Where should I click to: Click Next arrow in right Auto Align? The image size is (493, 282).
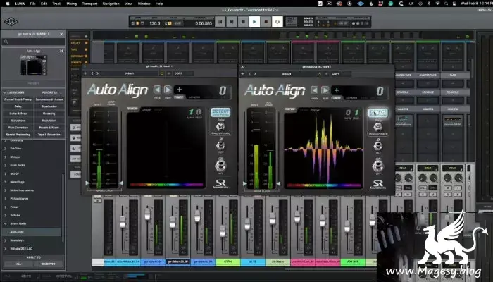[x=325, y=90]
